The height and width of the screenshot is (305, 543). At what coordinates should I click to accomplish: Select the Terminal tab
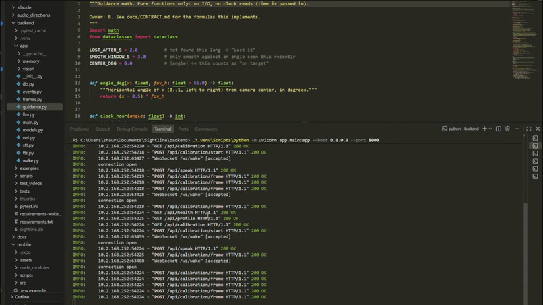(163, 129)
